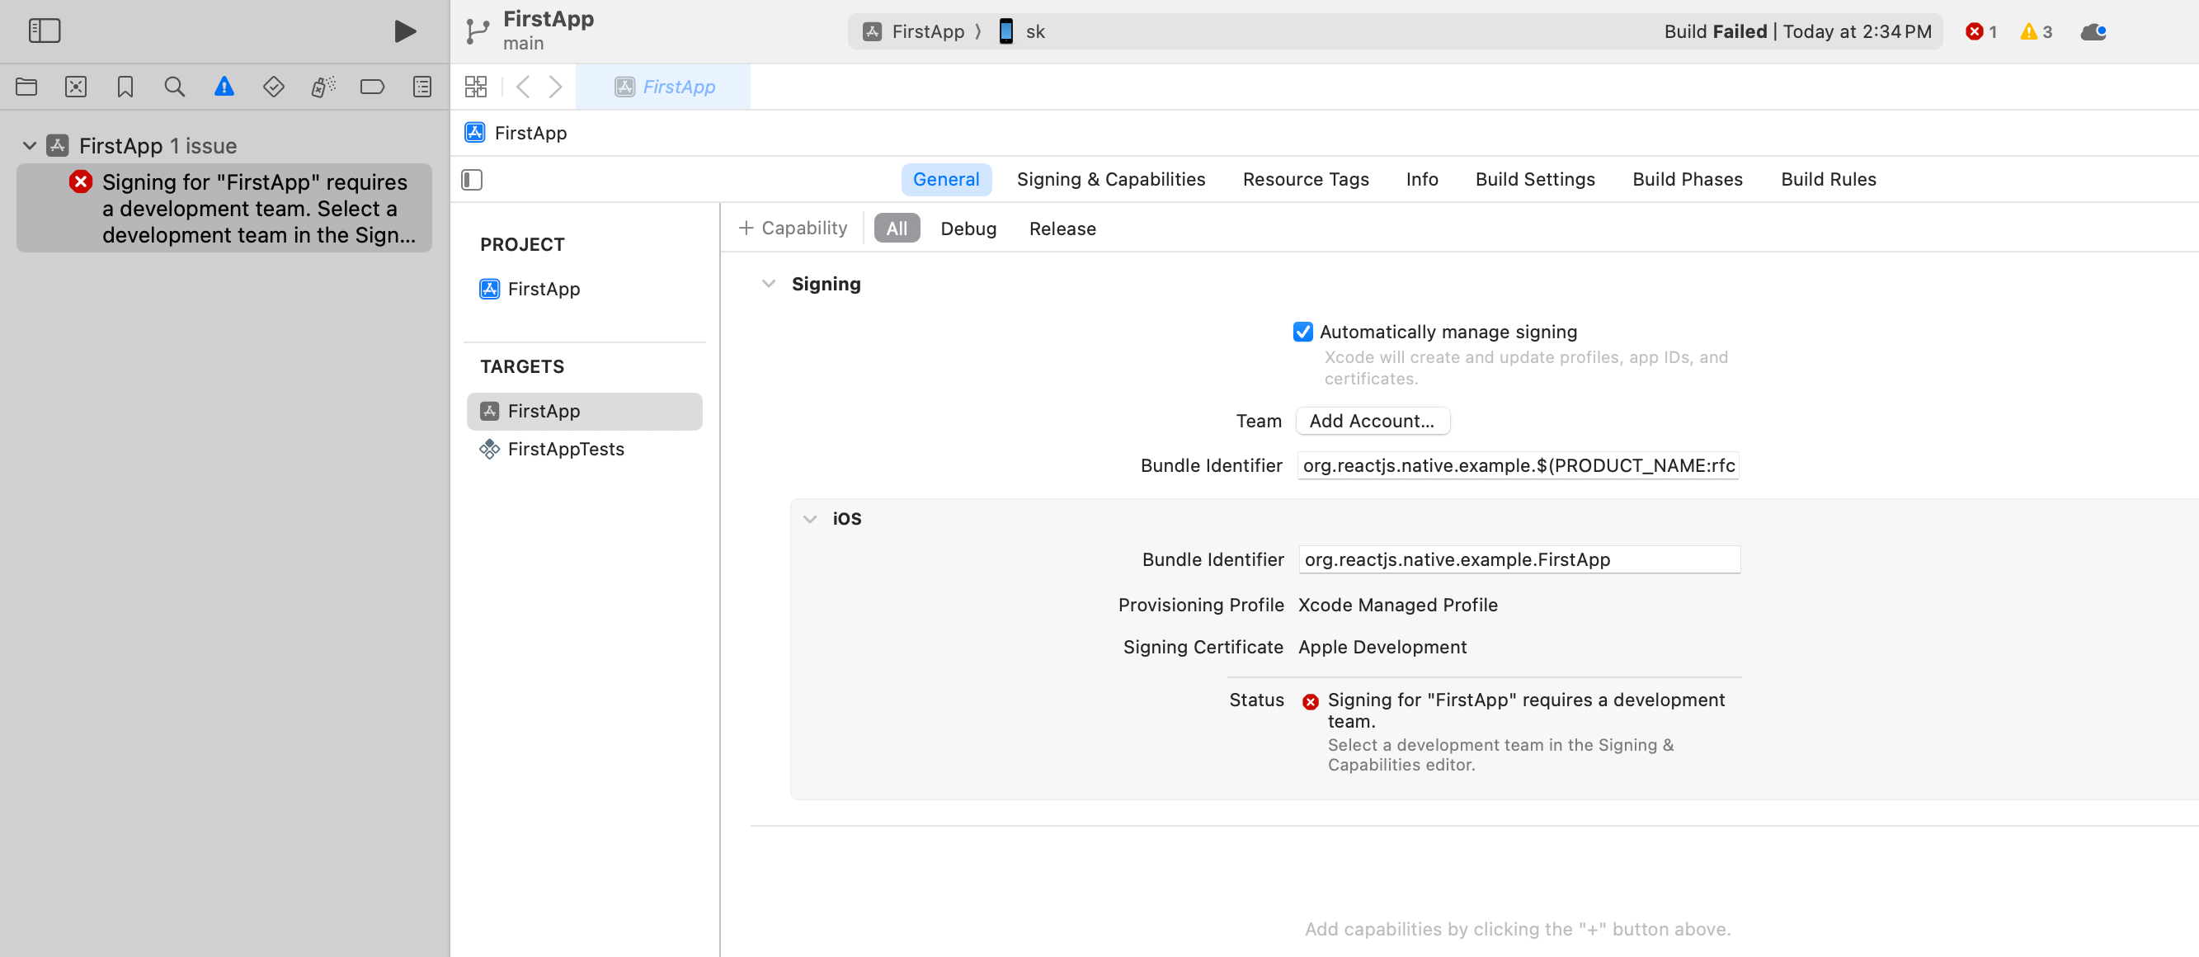Click the Build Failed status text

(1716, 31)
